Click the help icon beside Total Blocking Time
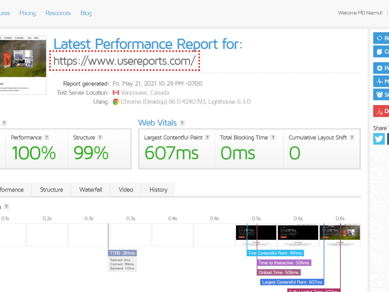Image resolution: width=389 pixels, height=292 pixels. point(273,137)
